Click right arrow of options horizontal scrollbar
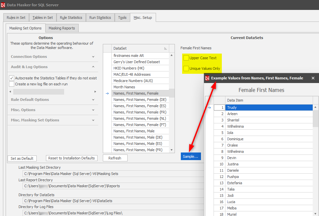 pyautogui.click(x=96, y=92)
